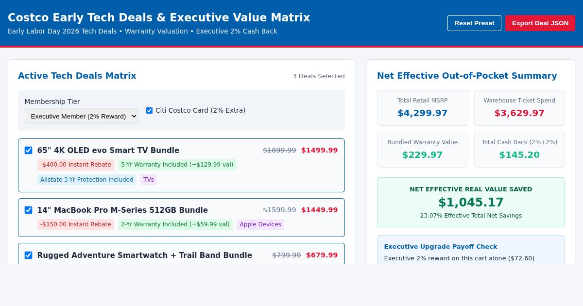Viewport: 583px width, 306px height.
Task: Click Total Cash Back value $145.20
Action: coord(519,155)
